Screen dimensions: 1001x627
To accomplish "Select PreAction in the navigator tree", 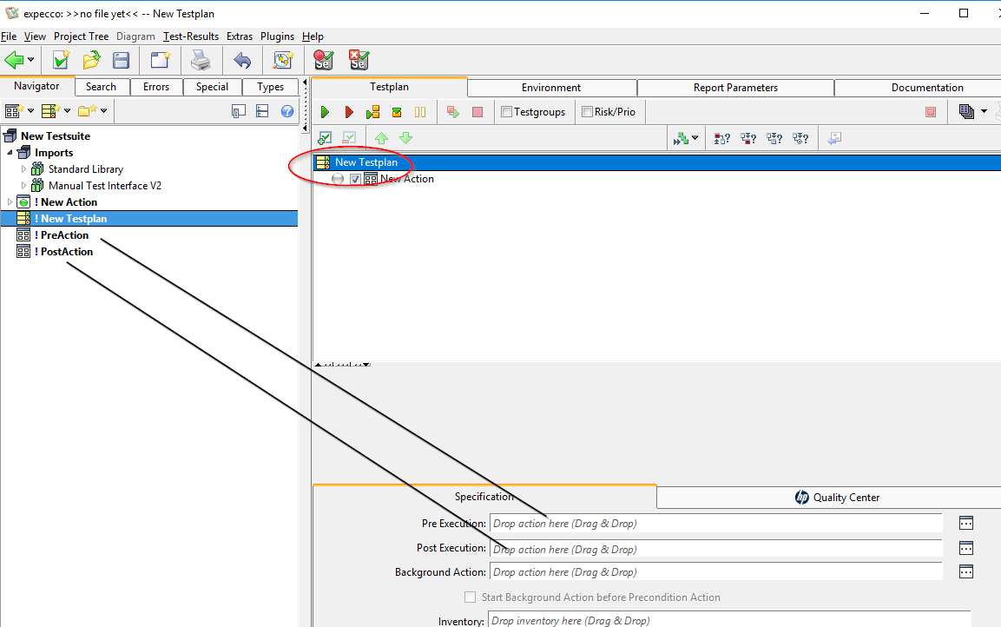I will pyautogui.click(x=64, y=235).
